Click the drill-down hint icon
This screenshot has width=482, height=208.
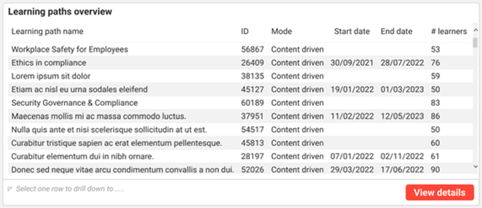[x=9, y=189]
